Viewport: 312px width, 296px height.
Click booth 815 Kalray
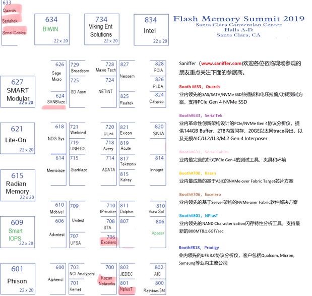click(127, 177)
